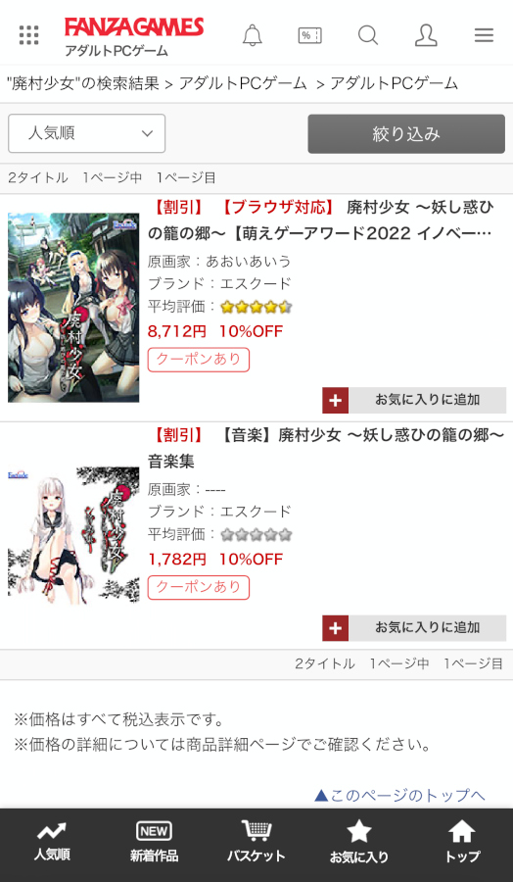513x882 pixels.
Task: Open the search magnifier icon
Action: (368, 35)
